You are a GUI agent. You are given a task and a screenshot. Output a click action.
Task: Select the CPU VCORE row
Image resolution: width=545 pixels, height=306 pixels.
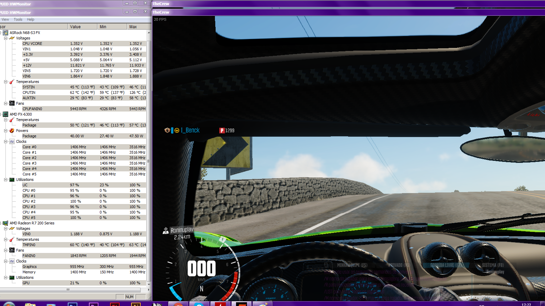84,44
